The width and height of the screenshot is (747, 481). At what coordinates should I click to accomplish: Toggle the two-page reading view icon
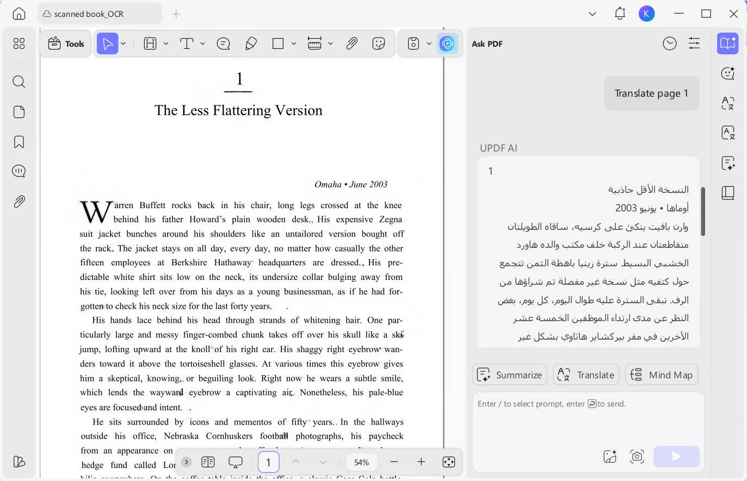(x=208, y=462)
